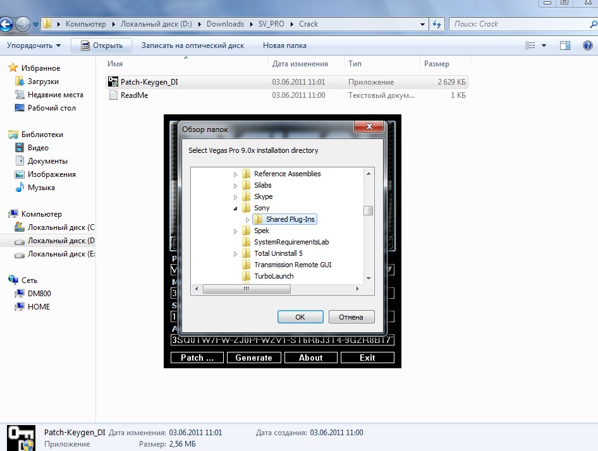The width and height of the screenshot is (598, 451).
Task: Click Библиотеки in the navigation pane
Action: [x=42, y=135]
